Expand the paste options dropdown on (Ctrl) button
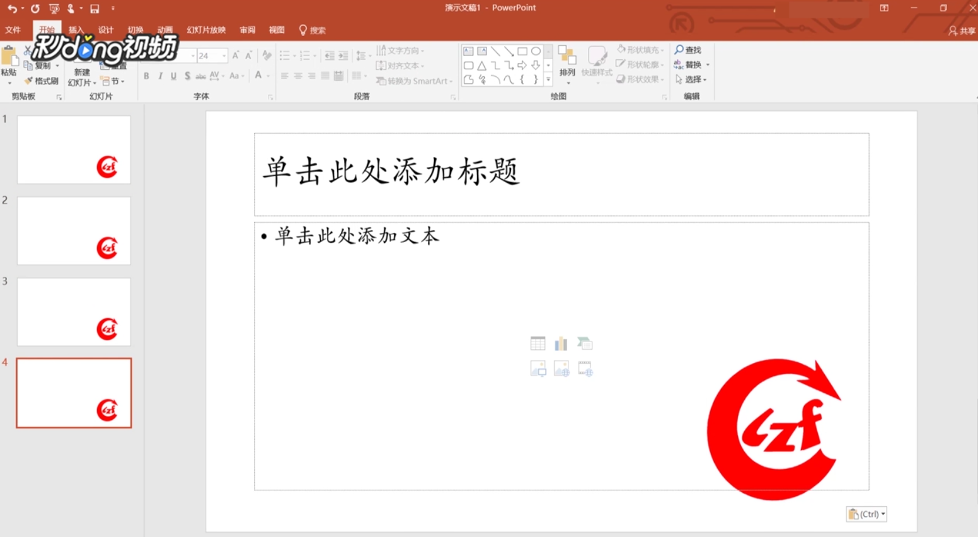 coord(883,514)
